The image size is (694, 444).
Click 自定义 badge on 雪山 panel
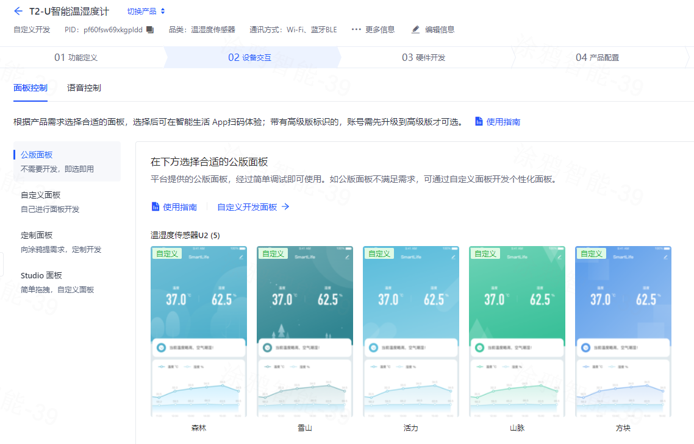[x=273, y=253]
